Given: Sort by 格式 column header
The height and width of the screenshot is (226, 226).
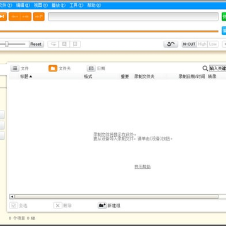Looking at the screenshot, I should point(88,77).
